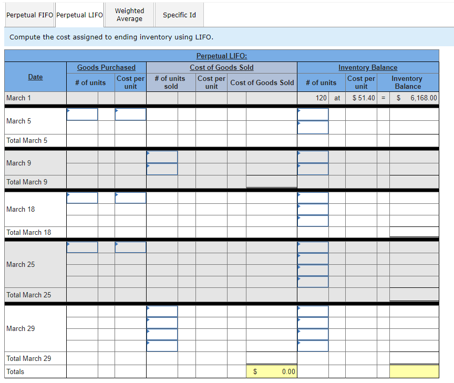Screen dimensions: 454x383
Task: Click March 18 purchased cost per unit field
Action: point(131,198)
